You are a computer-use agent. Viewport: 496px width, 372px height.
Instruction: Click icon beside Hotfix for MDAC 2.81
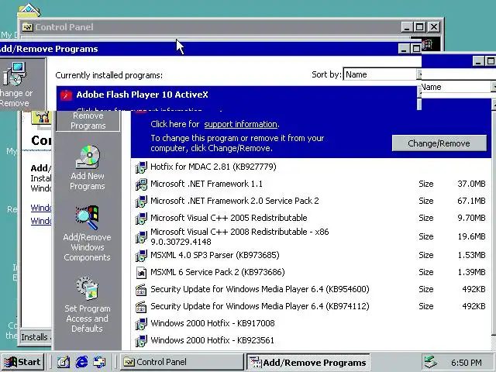coord(141,167)
